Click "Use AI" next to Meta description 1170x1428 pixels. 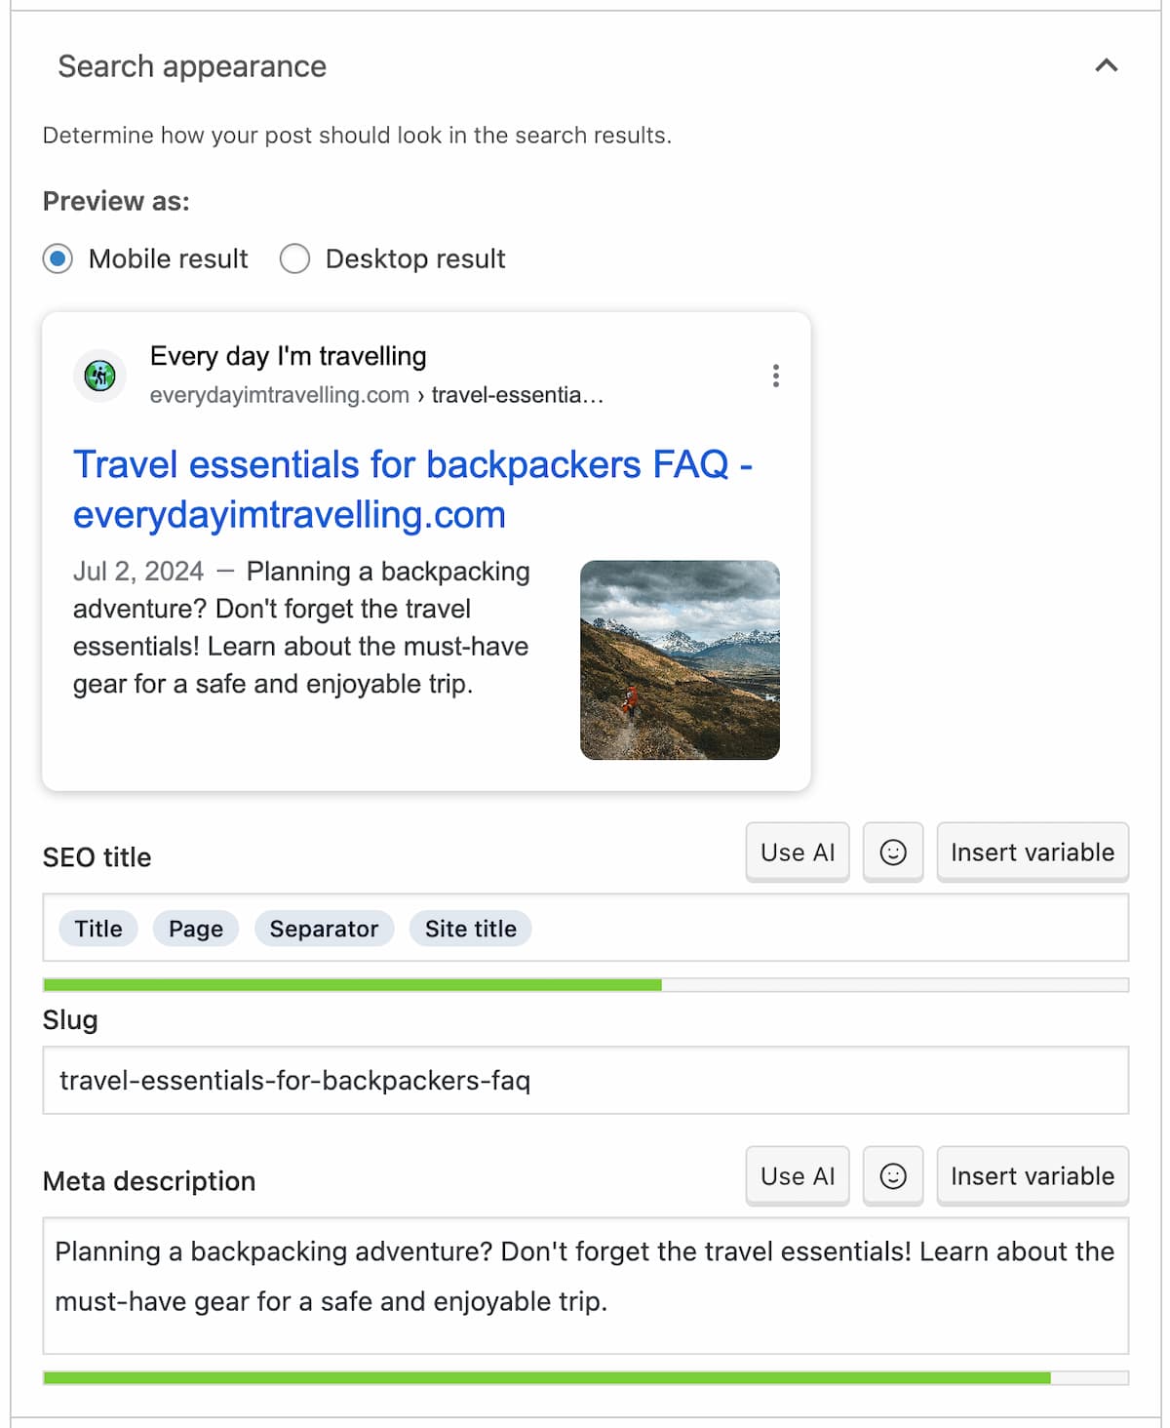(x=797, y=1175)
